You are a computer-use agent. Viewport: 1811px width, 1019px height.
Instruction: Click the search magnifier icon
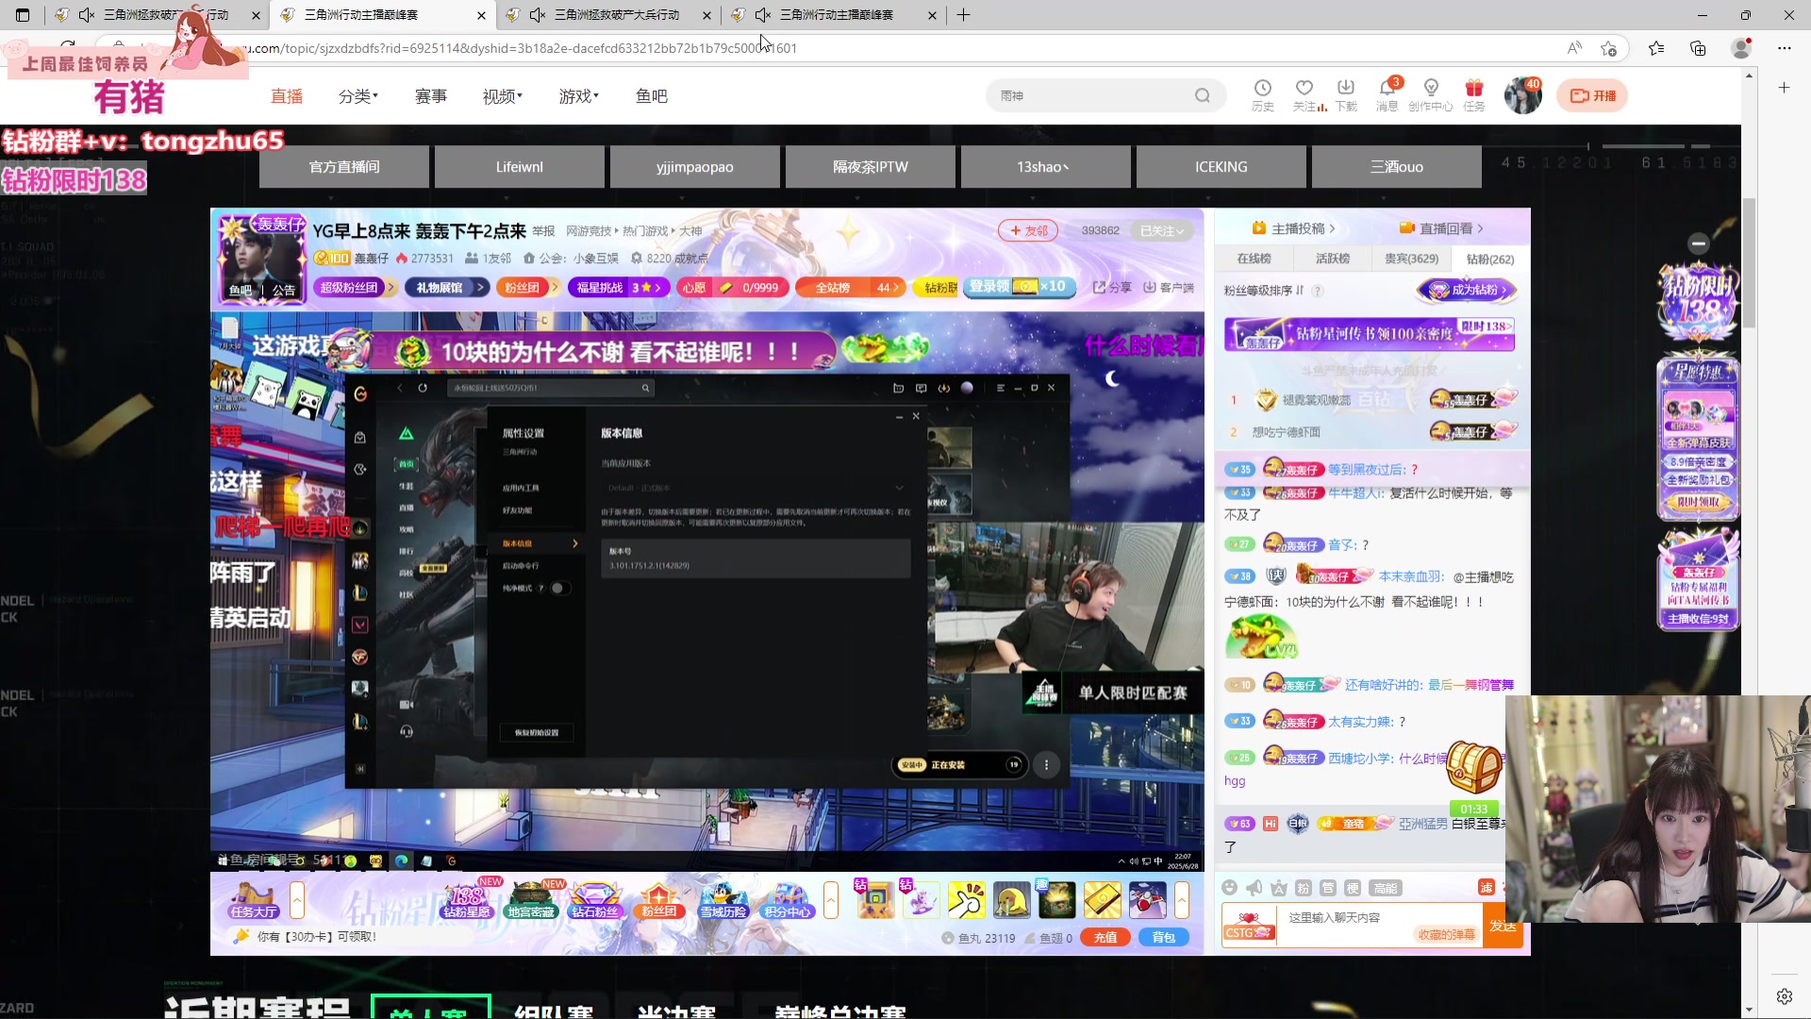pyautogui.click(x=1202, y=95)
